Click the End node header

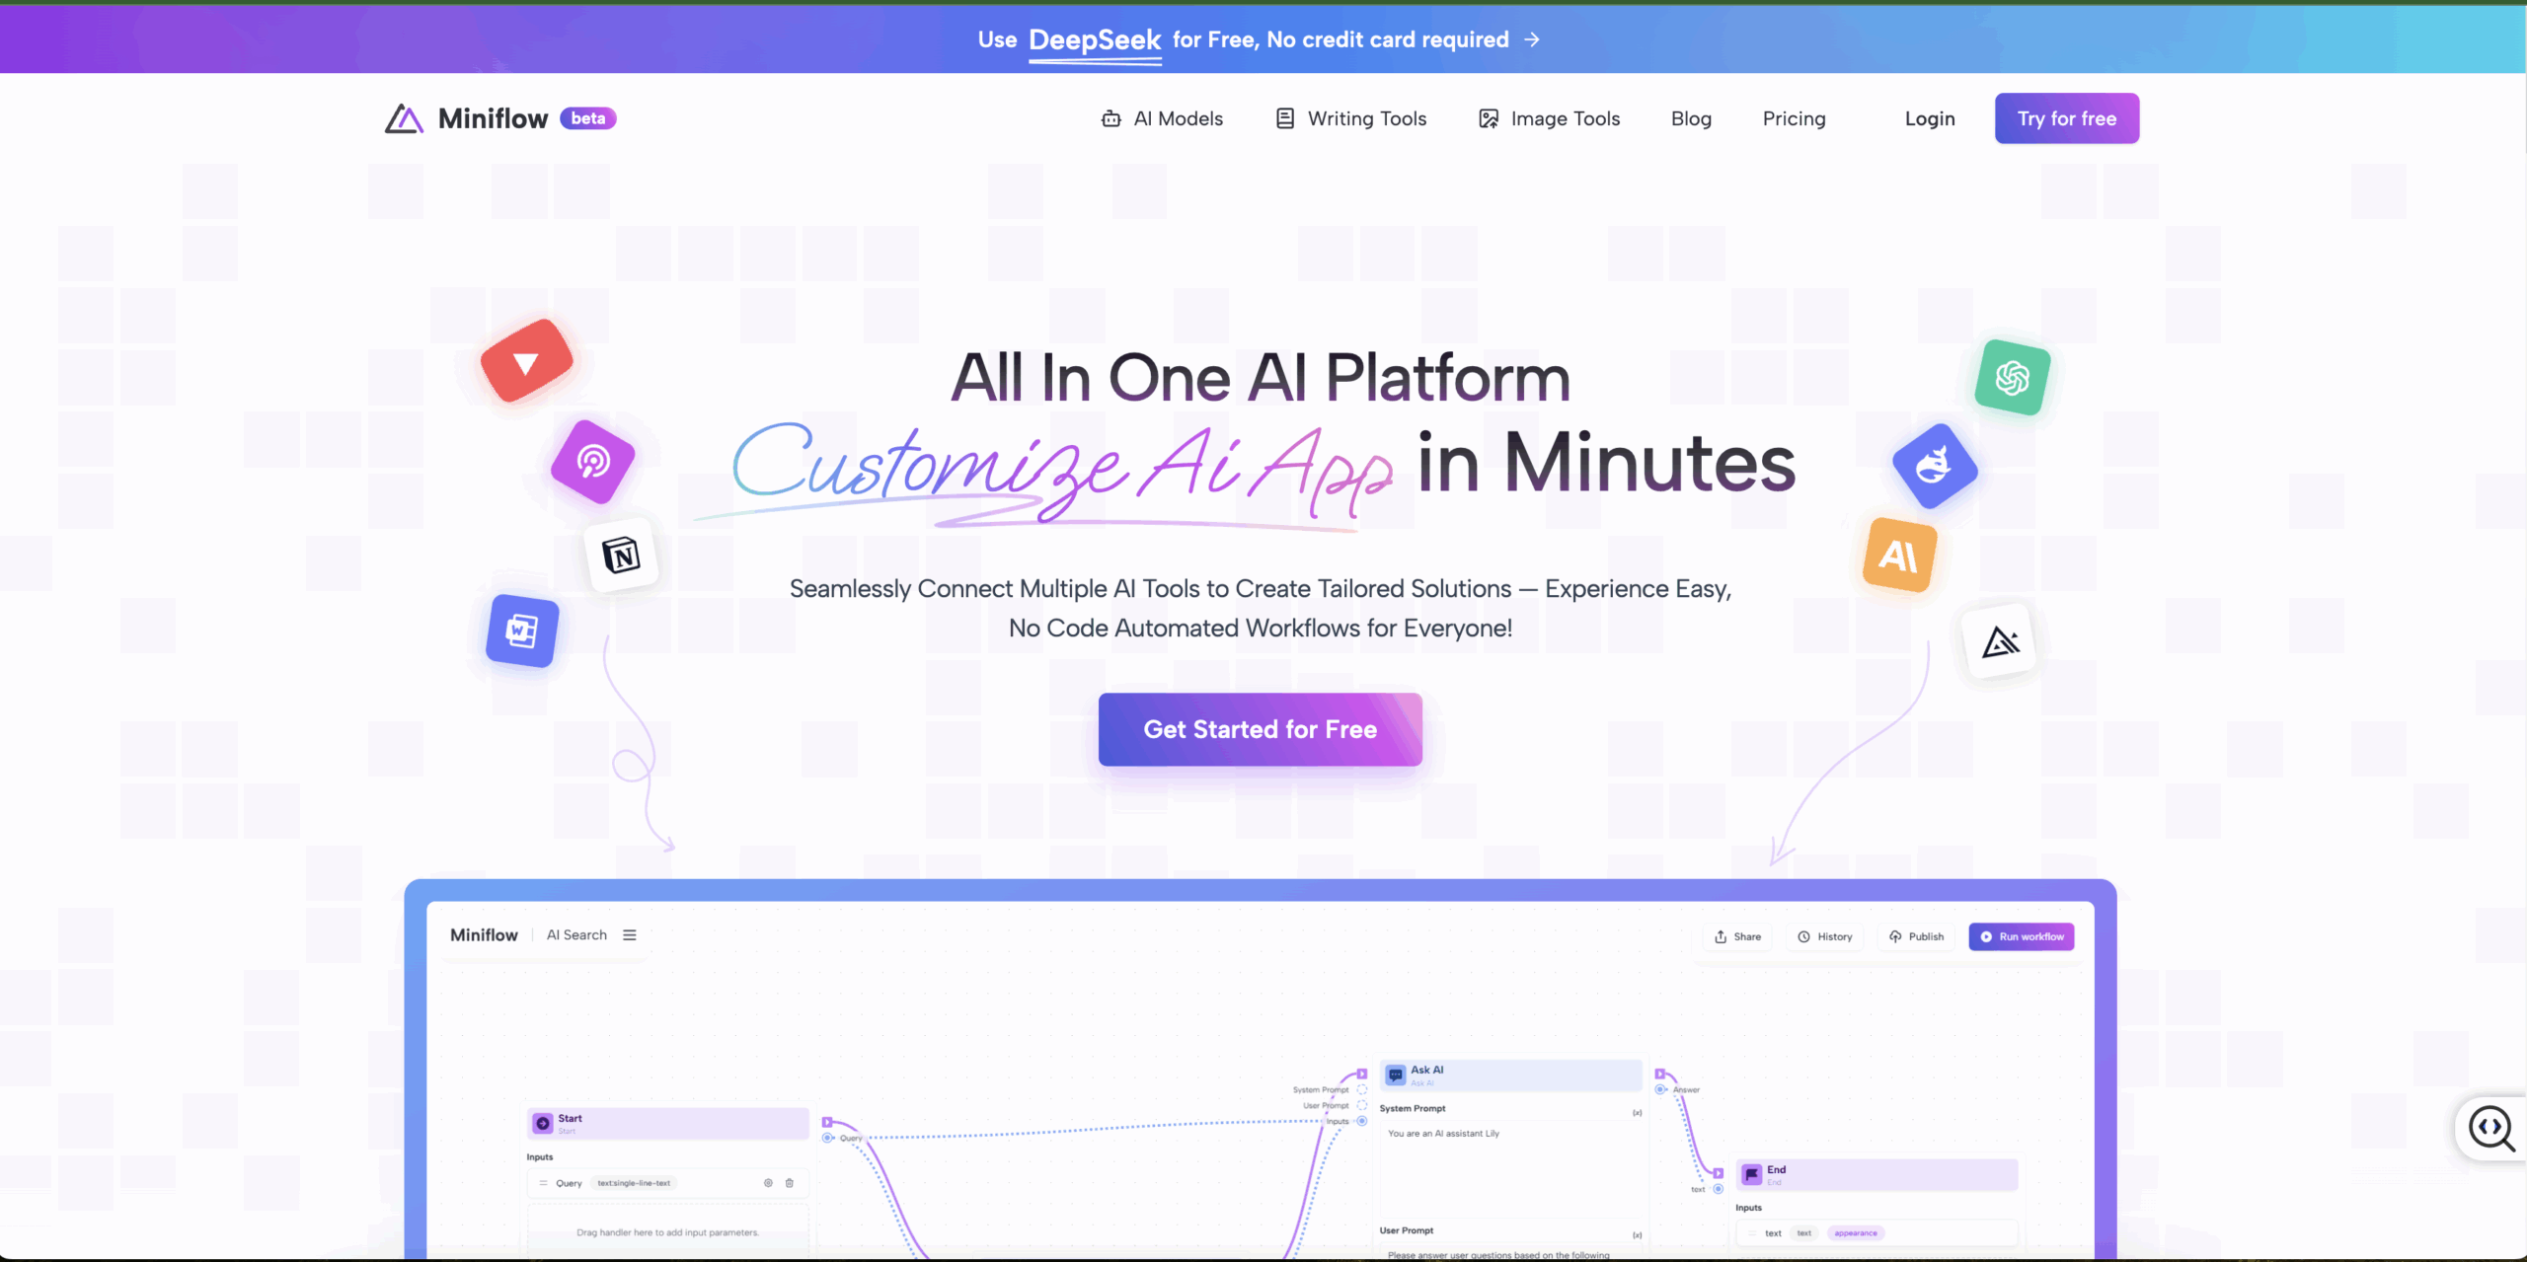point(1877,1174)
